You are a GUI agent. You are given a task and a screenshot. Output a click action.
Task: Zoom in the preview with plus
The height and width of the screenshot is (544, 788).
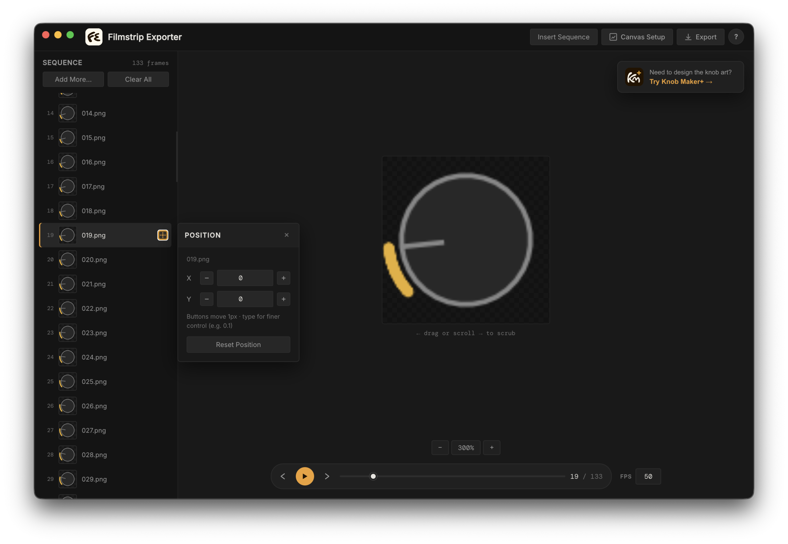pyautogui.click(x=492, y=448)
